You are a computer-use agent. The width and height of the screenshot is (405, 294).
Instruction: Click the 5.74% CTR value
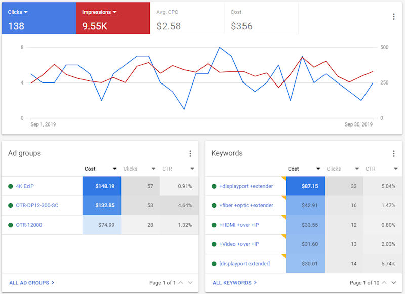[388, 264]
